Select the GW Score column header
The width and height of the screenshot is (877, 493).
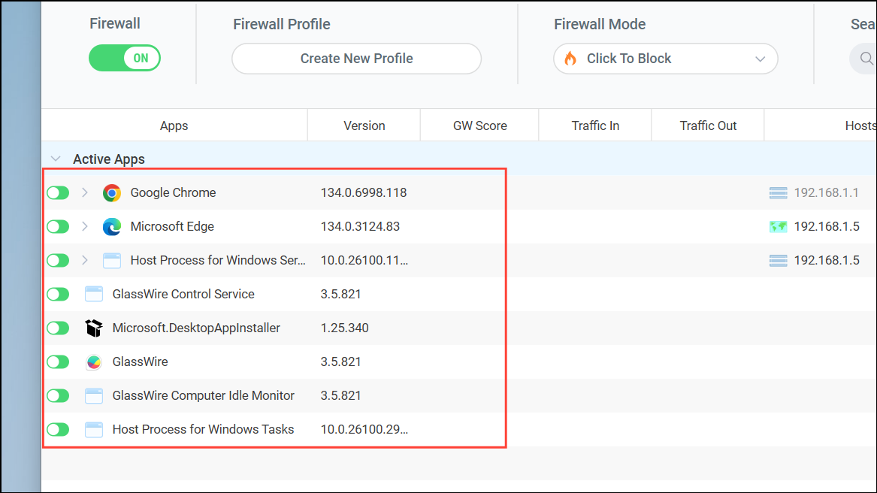pos(479,125)
